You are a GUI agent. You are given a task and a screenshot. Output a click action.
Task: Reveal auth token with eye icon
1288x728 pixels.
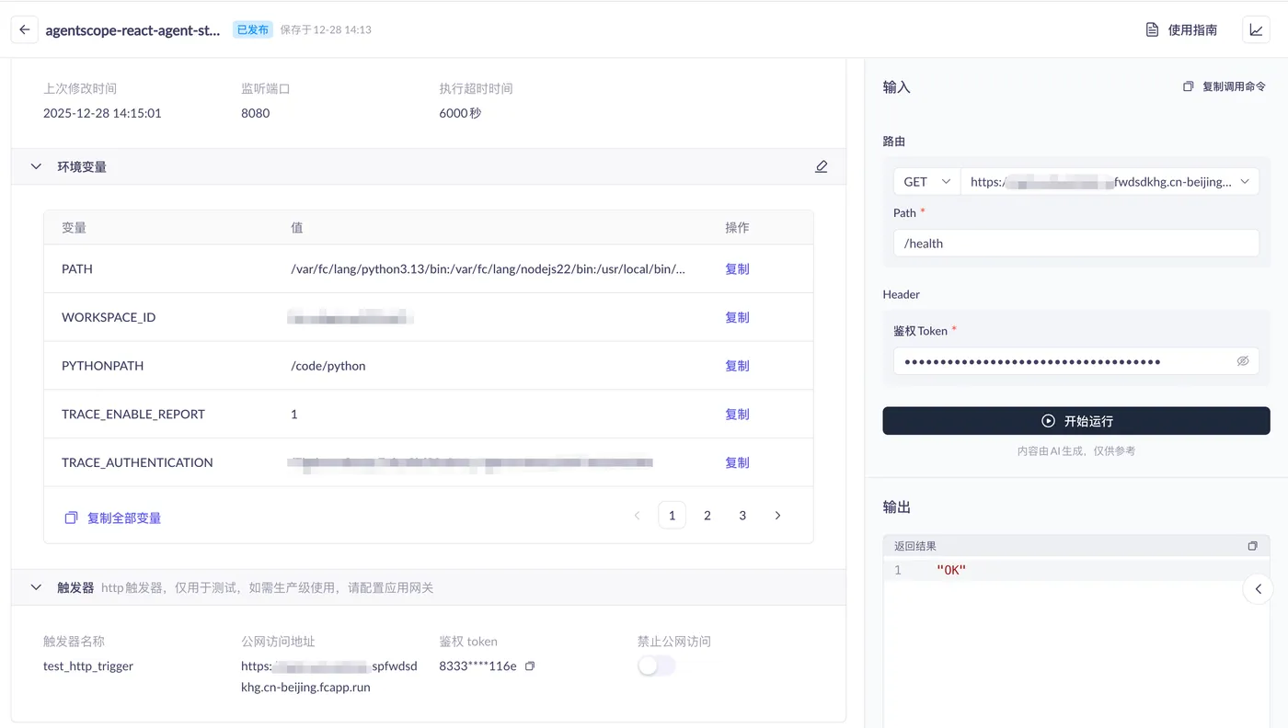[1243, 361]
